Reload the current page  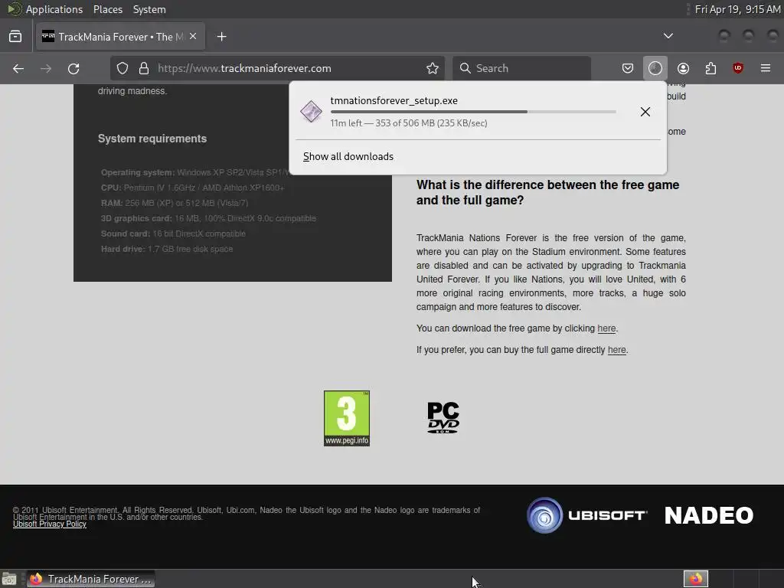tap(73, 68)
